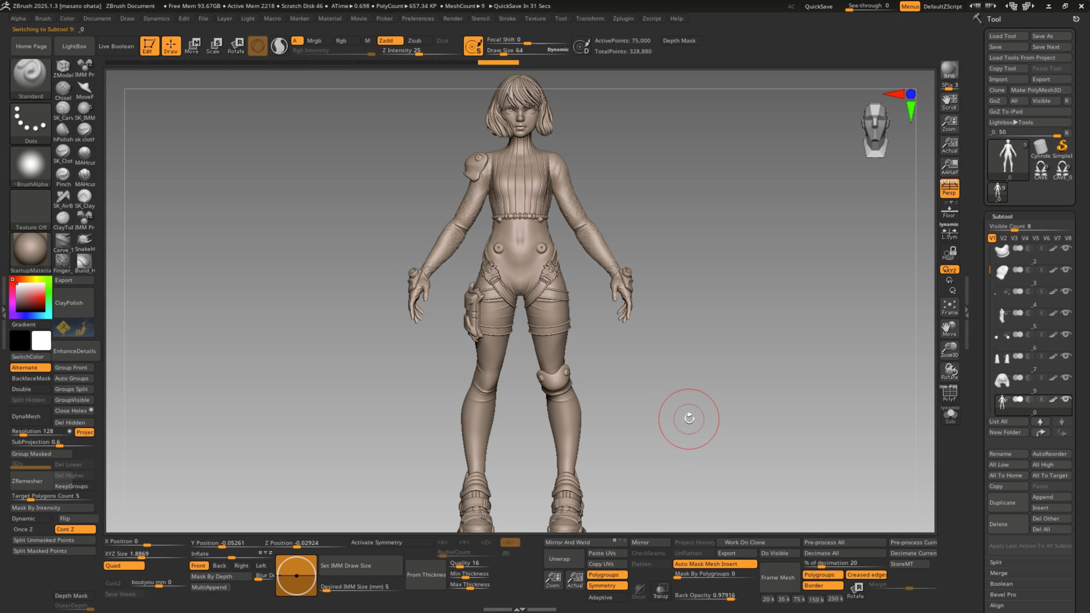Image resolution: width=1090 pixels, height=613 pixels.
Task: Collapse the Subtool palette section
Action: coord(1002,216)
